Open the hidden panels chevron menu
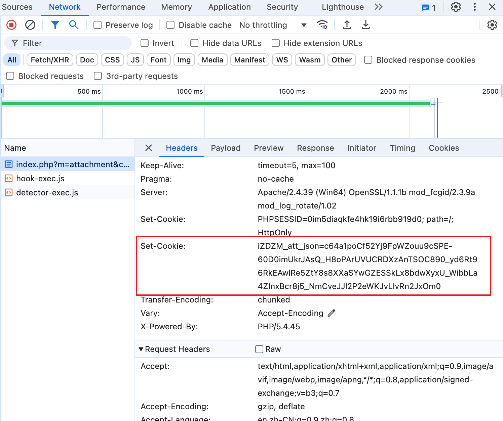Screen dimensions: 503x421 [379, 7]
